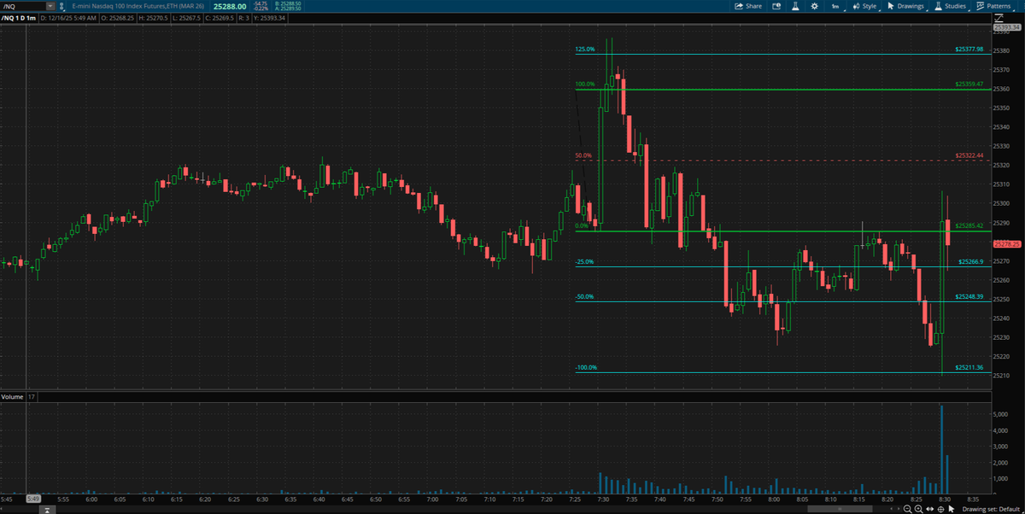Open chart settings gear icon
The height and width of the screenshot is (514, 1025).
tap(814, 6)
